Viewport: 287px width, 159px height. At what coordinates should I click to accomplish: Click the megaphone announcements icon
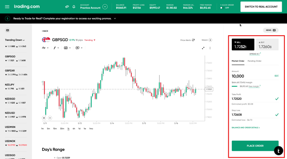[67, 7]
